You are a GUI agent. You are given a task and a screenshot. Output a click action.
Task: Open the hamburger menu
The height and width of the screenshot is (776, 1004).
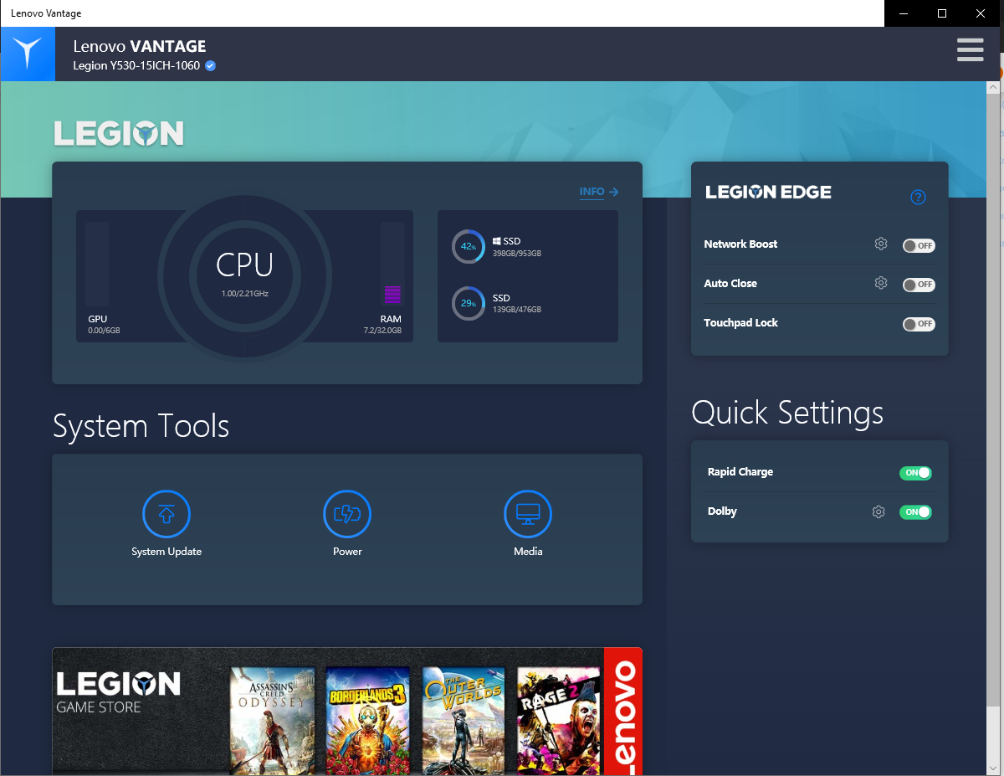point(970,50)
